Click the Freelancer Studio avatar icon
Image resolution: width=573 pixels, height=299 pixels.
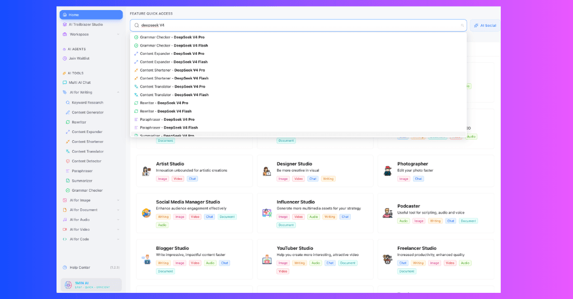(388, 259)
